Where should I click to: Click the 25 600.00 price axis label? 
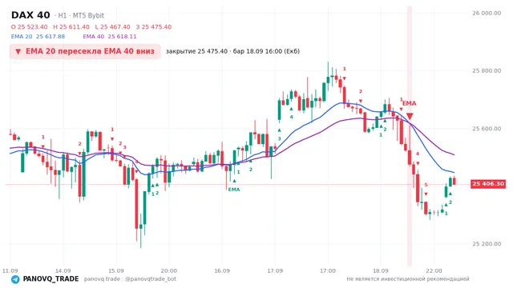tap(487, 129)
